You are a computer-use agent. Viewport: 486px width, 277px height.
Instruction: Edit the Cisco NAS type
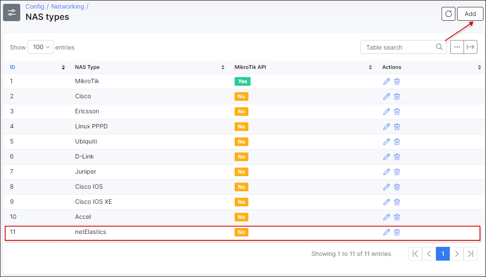(x=386, y=96)
